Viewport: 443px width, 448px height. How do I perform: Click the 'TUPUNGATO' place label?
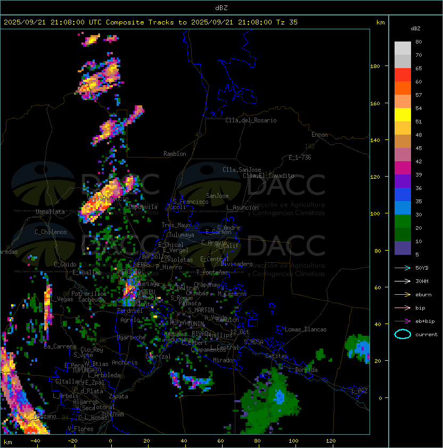87,370
